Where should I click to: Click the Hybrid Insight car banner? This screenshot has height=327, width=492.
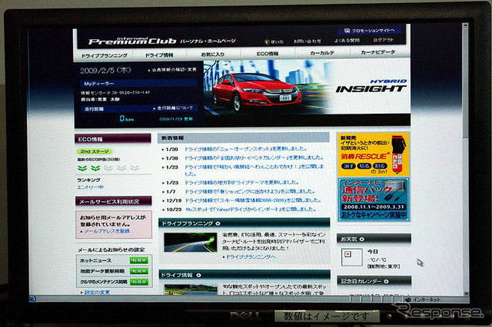coord(307,87)
